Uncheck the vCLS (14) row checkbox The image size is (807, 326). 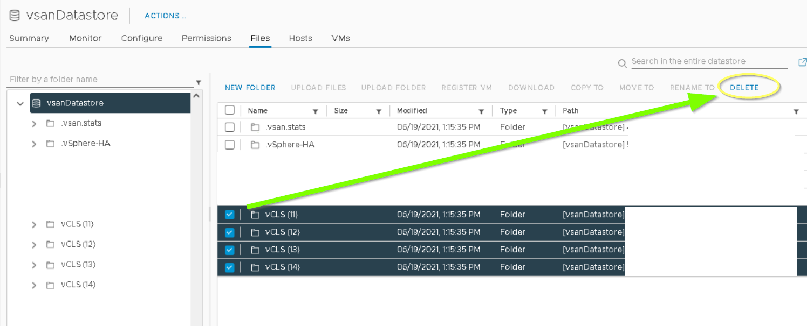pos(230,267)
